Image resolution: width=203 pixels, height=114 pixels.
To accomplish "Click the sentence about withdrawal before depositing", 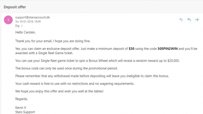I will coord(92,76).
